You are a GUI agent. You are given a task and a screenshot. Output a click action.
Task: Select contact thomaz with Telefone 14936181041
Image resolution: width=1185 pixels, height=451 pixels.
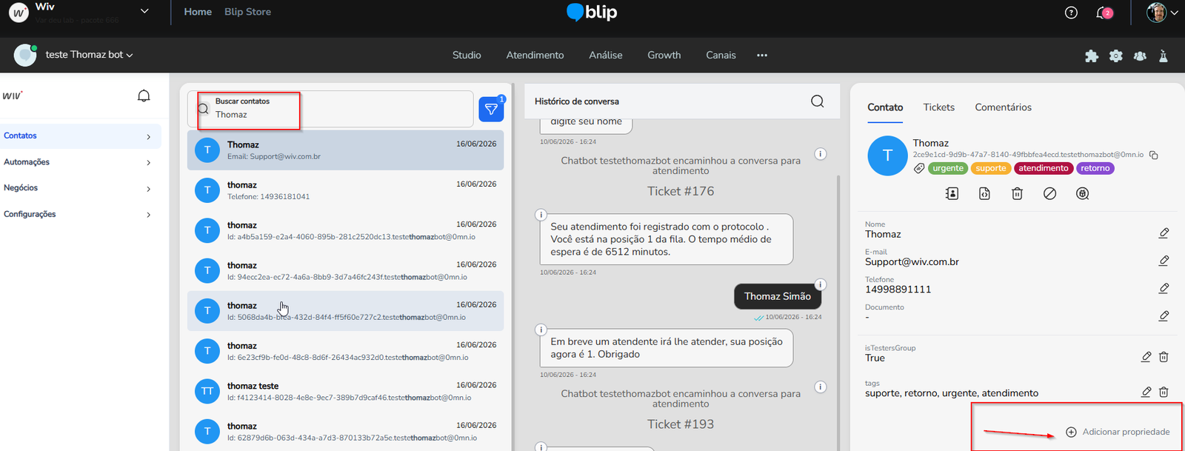tap(345, 190)
